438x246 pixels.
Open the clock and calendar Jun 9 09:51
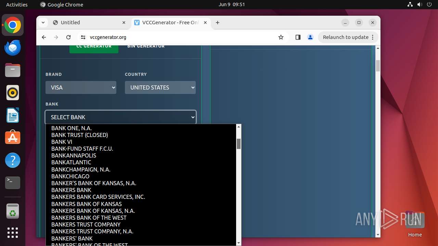click(232, 4)
